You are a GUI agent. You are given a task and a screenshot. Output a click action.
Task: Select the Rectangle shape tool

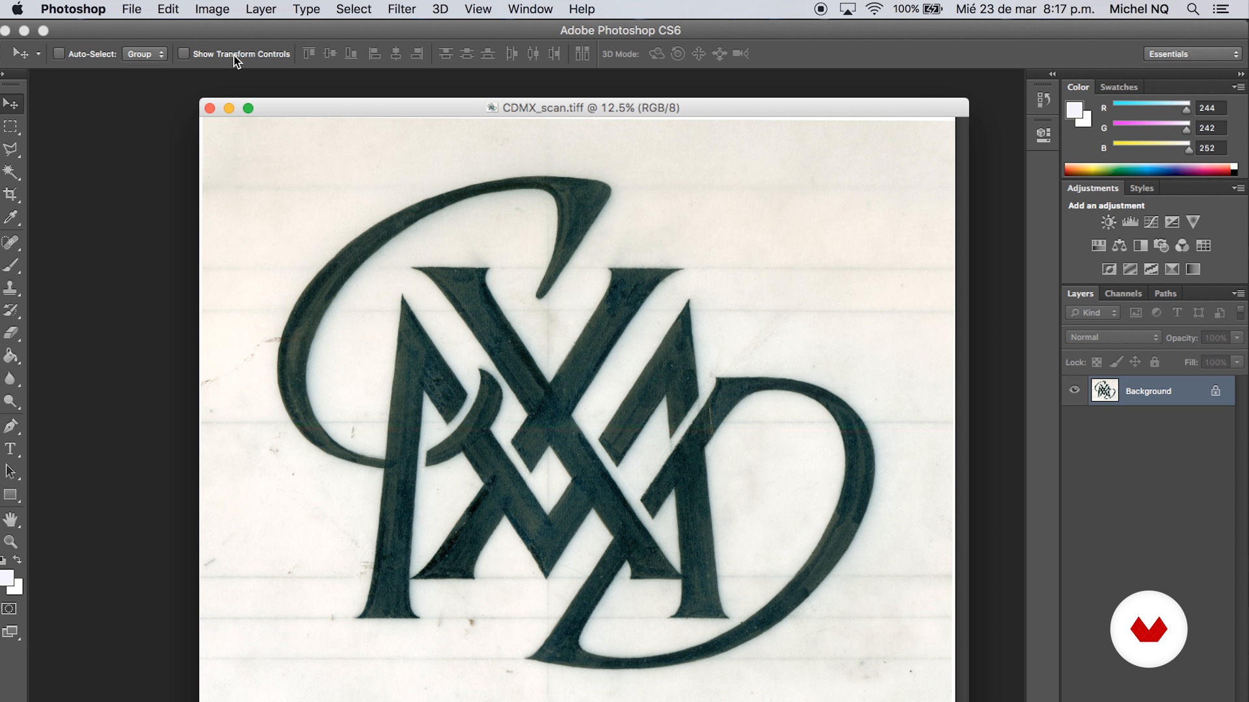click(10, 495)
